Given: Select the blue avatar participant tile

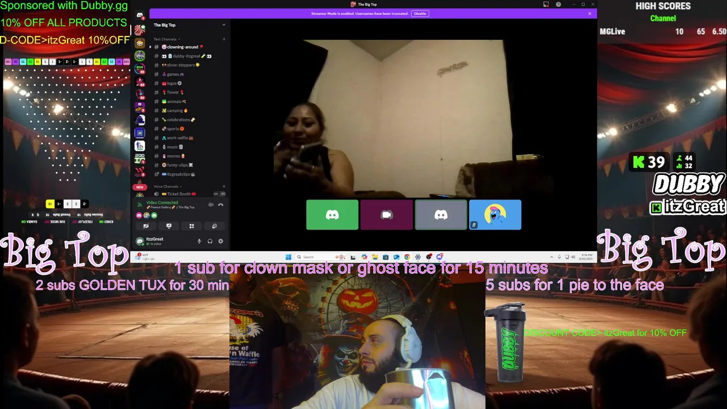Looking at the screenshot, I should coord(495,215).
